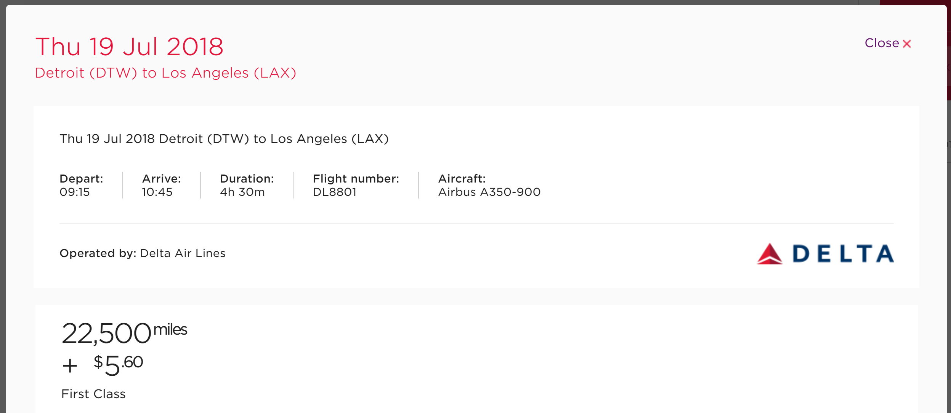This screenshot has width=951, height=413.
Task: Click the black flight summary line
Action: coord(224,139)
